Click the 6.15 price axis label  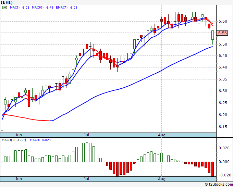pyautogui.click(x=223, y=127)
